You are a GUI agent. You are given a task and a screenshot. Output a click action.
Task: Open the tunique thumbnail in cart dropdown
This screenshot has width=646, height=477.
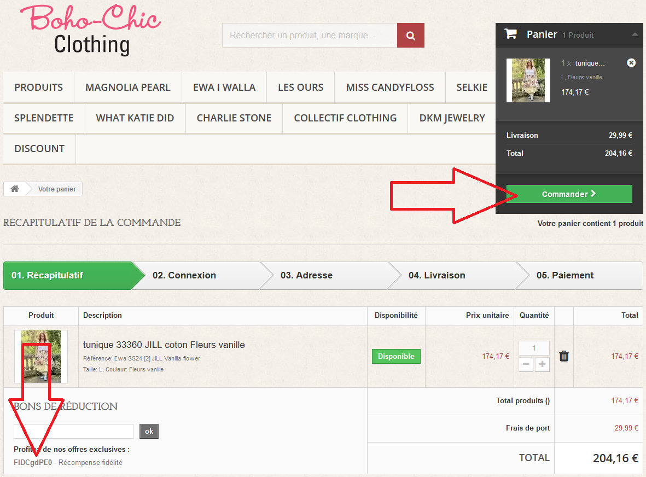pyautogui.click(x=528, y=80)
